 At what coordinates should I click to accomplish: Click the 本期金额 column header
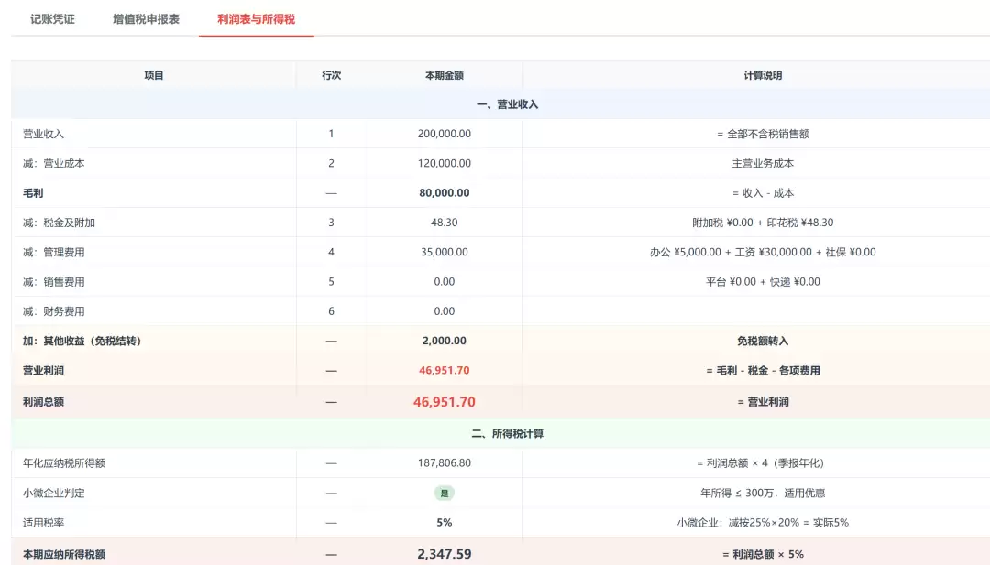[x=445, y=75]
